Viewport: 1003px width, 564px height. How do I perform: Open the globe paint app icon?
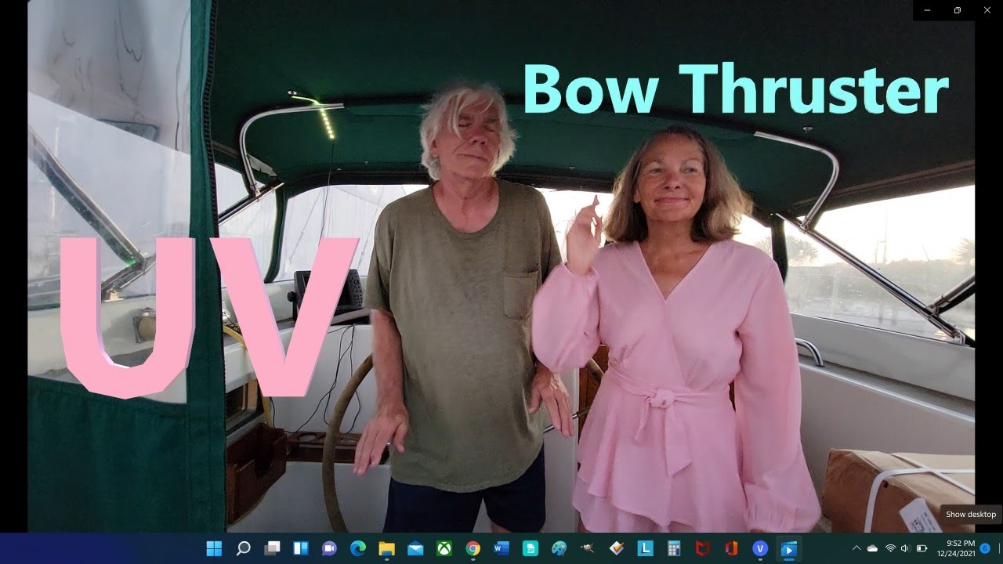pyautogui.click(x=559, y=548)
